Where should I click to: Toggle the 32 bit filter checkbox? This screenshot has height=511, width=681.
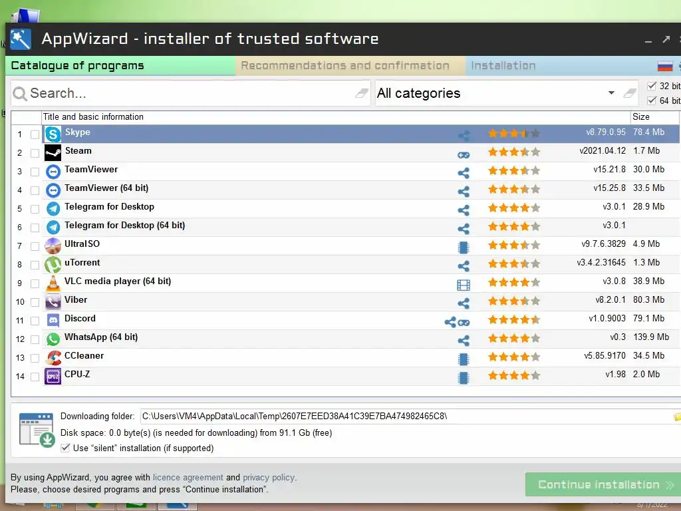(652, 86)
